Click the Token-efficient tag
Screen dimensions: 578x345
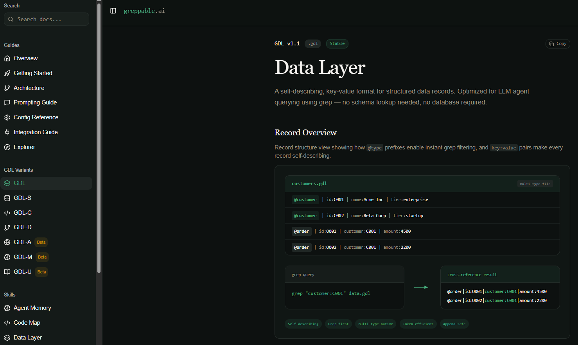418,324
